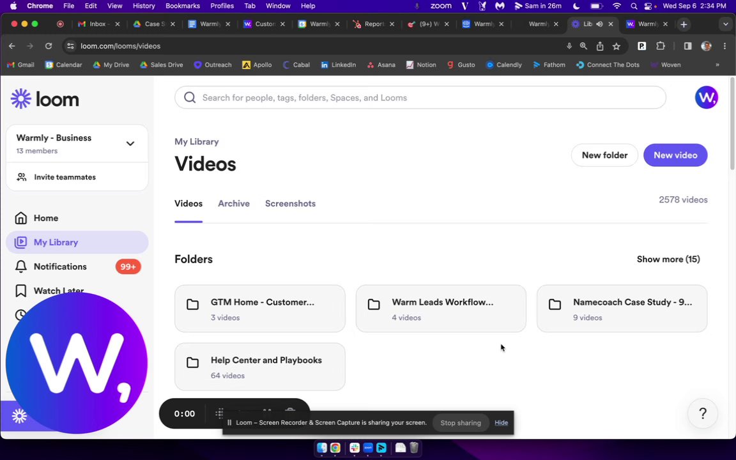Viewport: 736px width, 460px height.
Task: Click the 2578 videos count text
Action: (x=683, y=199)
